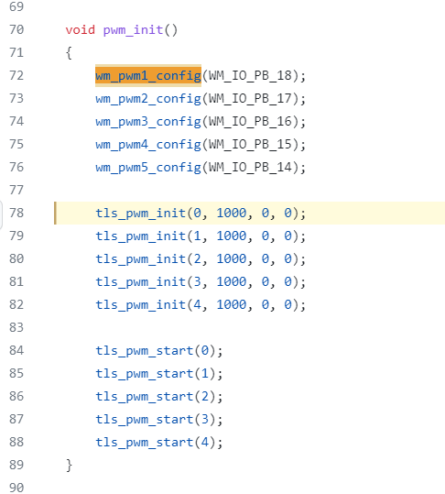Click WM_IO_PB_18 argument on line 72
Image resolution: width=445 pixels, height=494 pixels.
click(250, 75)
